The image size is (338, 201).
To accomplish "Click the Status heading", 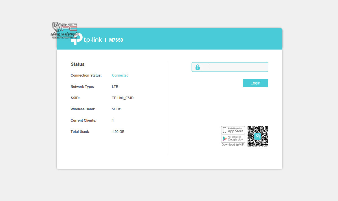I will (x=78, y=64).
